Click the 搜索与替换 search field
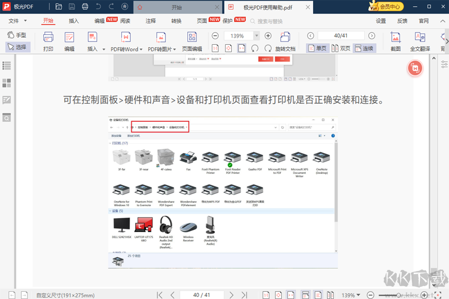This screenshot has width=449, height=299. [270, 21]
